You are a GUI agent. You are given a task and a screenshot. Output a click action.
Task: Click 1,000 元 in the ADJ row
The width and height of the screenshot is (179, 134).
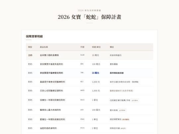[x=96, y=82]
